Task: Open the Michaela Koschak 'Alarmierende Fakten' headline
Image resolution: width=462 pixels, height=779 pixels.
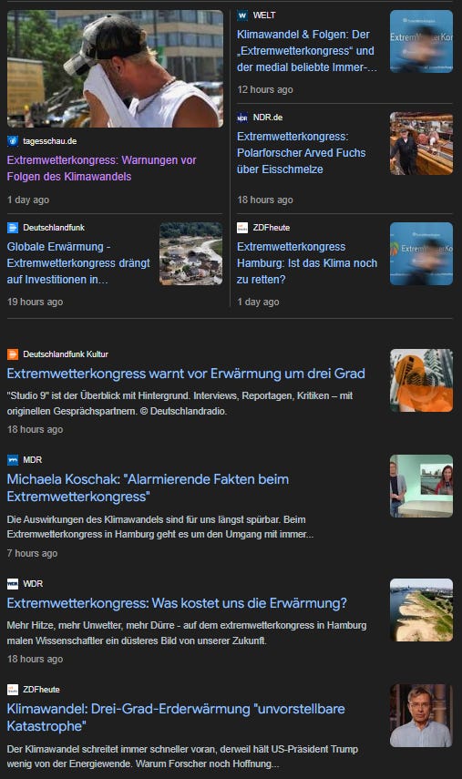Action: click(148, 487)
